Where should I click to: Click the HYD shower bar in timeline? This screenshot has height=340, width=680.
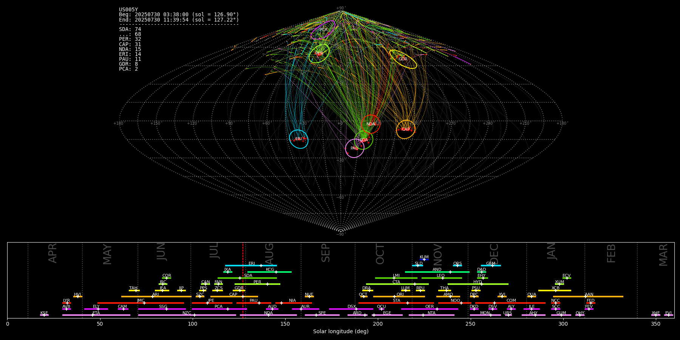478,284
